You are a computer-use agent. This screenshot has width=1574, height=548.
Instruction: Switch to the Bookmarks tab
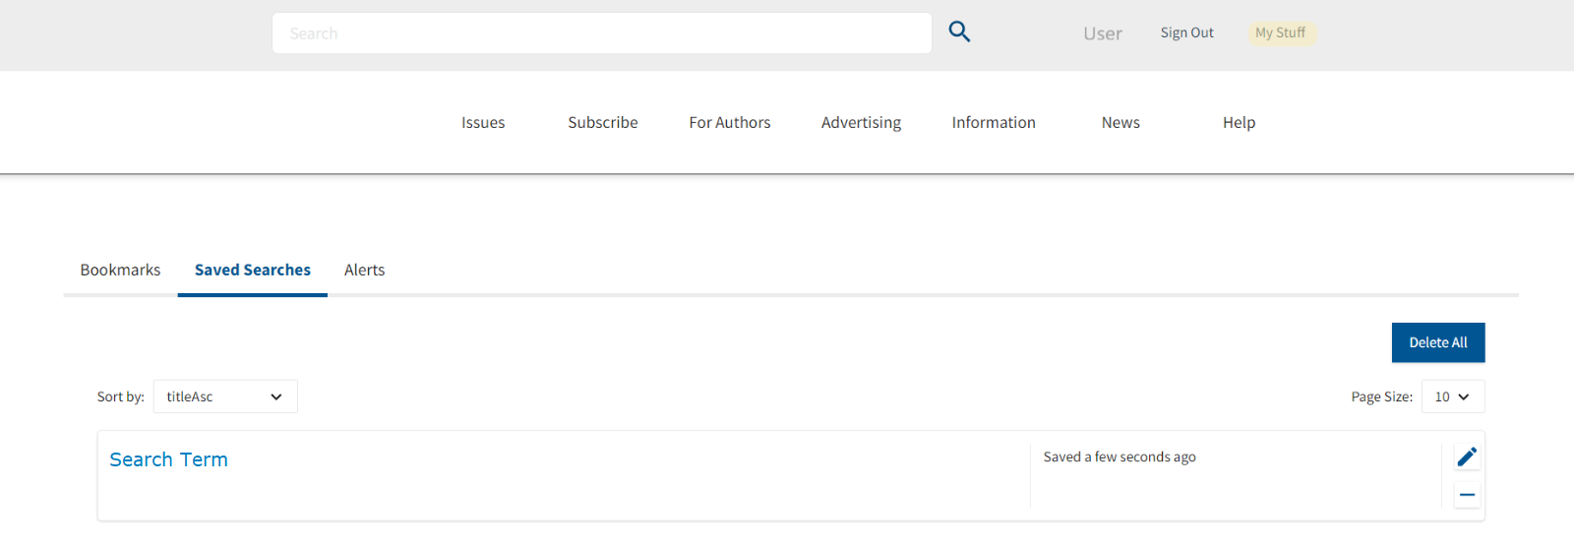click(120, 270)
